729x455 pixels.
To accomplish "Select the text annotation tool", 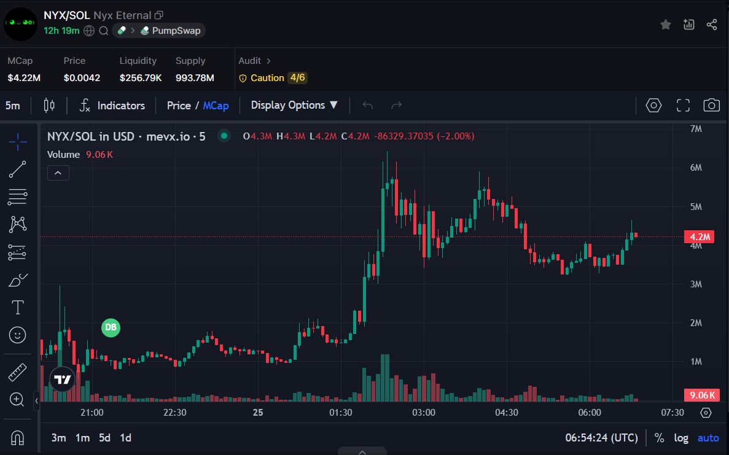I will [x=18, y=307].
